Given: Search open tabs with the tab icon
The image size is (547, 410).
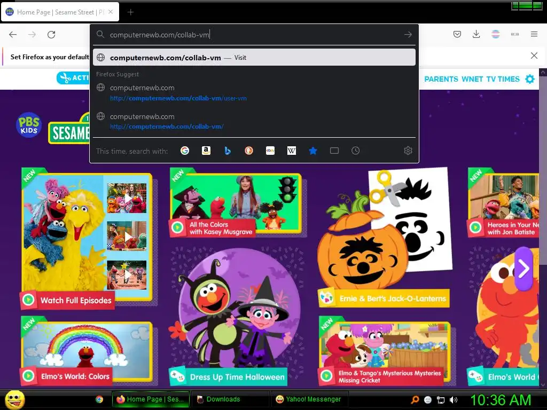Looking at the screenshot, I should point(334,151).
